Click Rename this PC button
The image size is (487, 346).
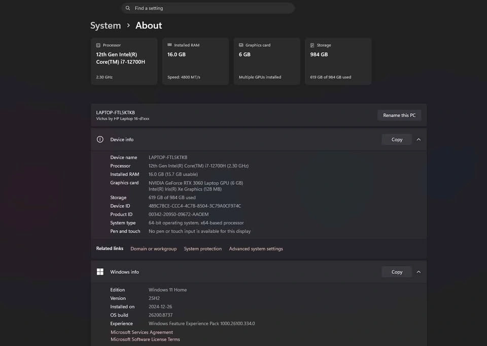(x=399, y=115)
